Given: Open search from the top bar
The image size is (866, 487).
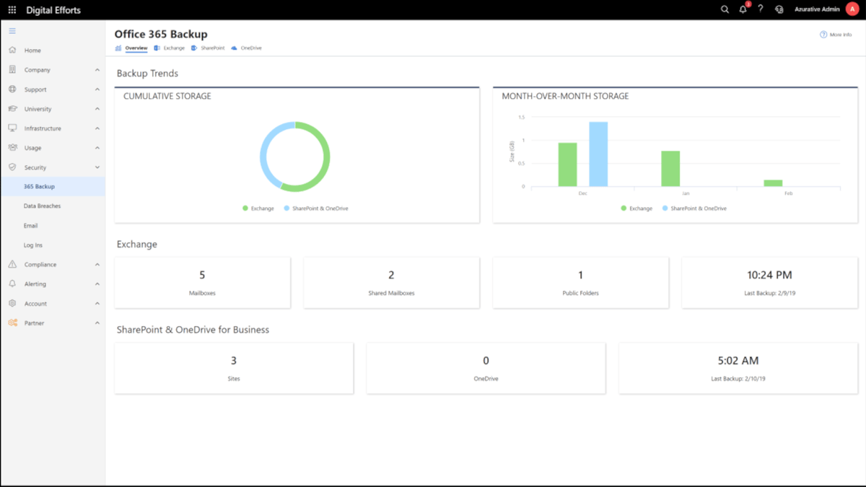Looking at the screenshot, I should 725,9.
